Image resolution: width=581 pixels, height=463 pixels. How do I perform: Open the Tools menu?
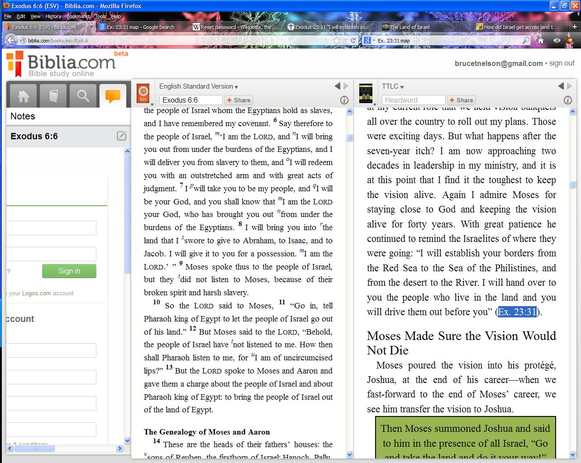[100, 16]
